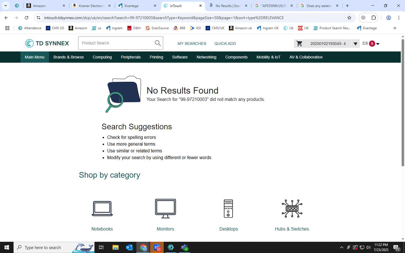405x253 pixels.
Task: Open the Hubs & Switches link
Action: 292,229
